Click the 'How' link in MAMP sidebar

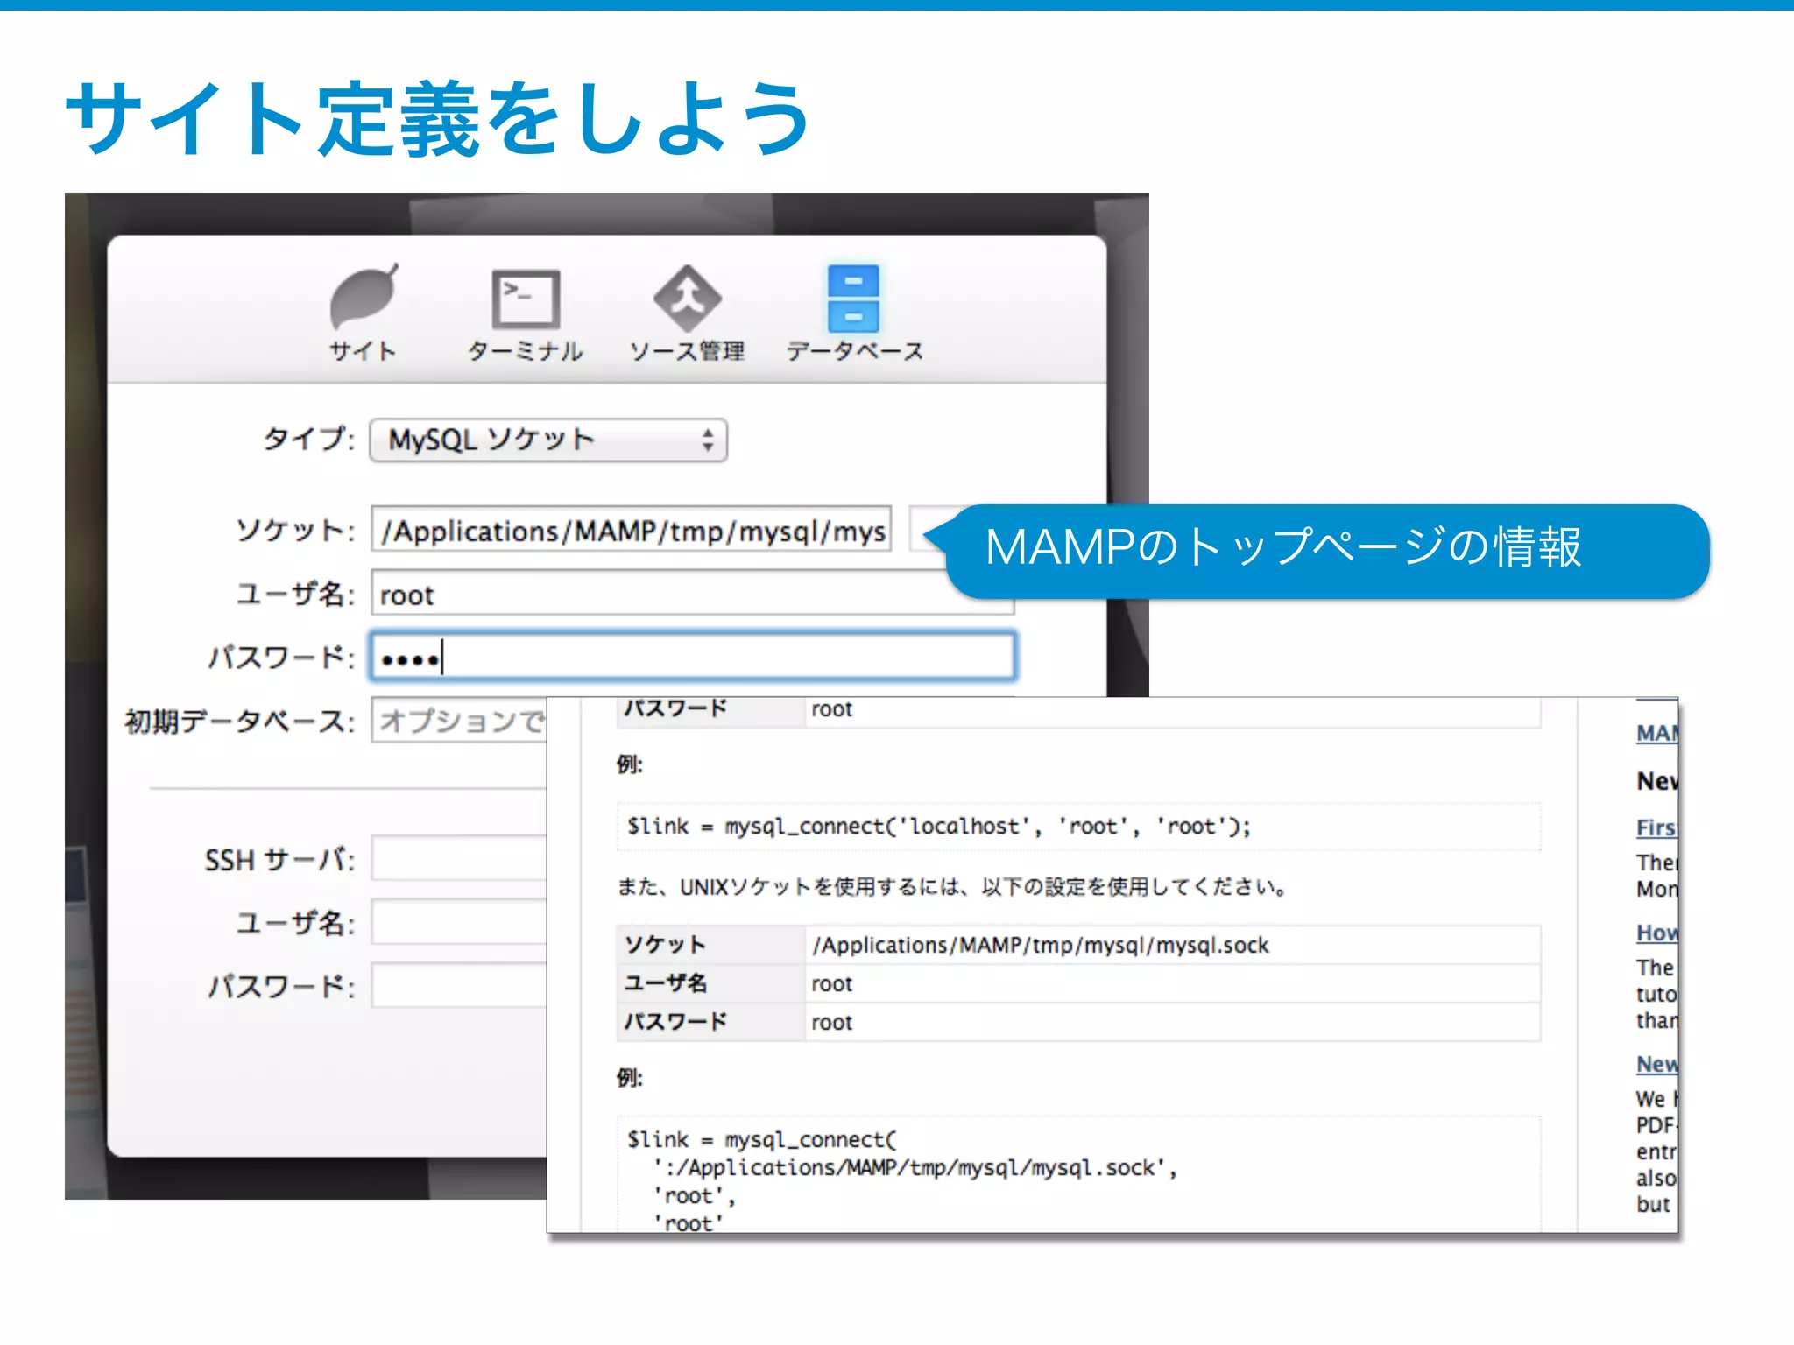tap(1656, 933)
